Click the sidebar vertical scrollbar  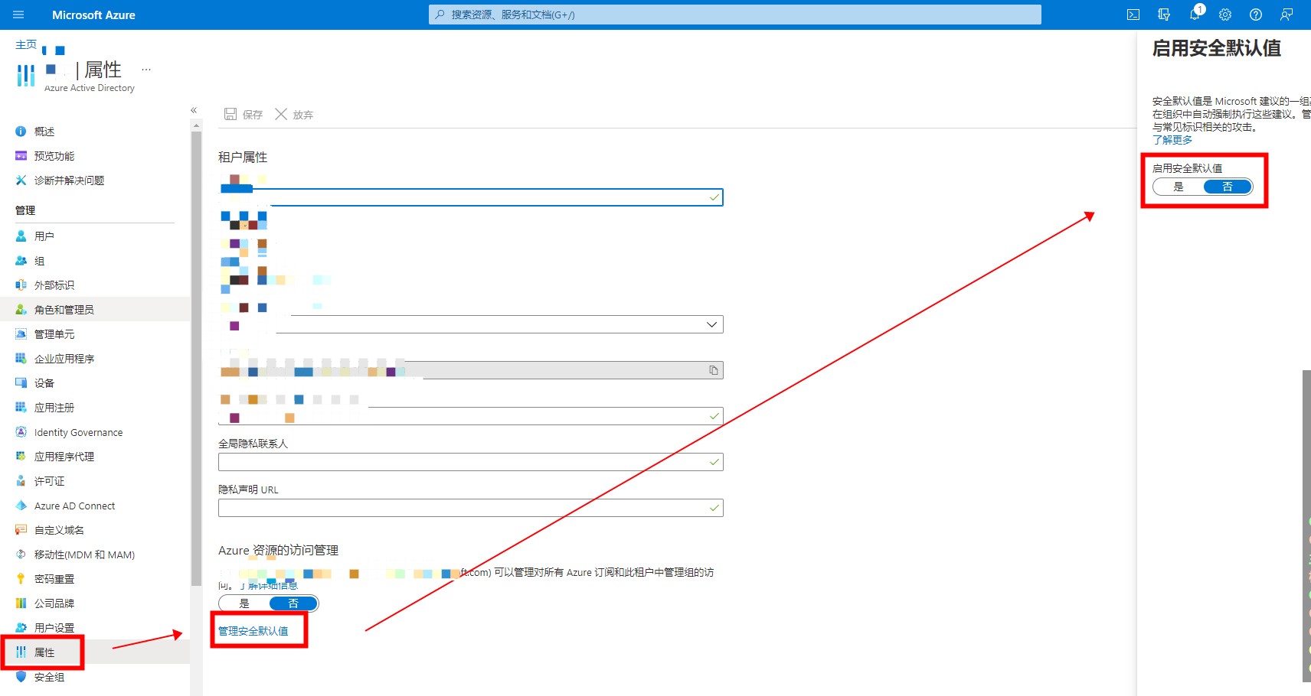(x=196, y=359)
